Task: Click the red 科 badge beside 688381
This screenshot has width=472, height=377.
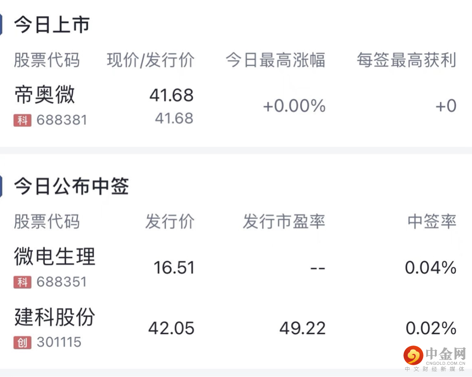Action: click(22, 120)
